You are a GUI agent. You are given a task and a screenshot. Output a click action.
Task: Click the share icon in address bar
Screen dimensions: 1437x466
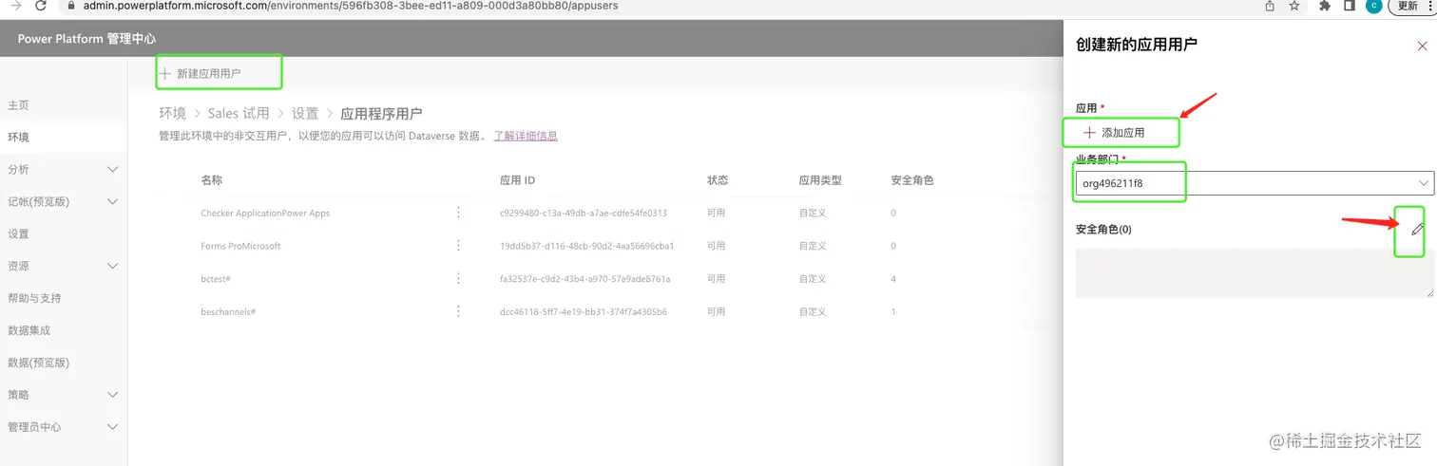(1270, 6)
